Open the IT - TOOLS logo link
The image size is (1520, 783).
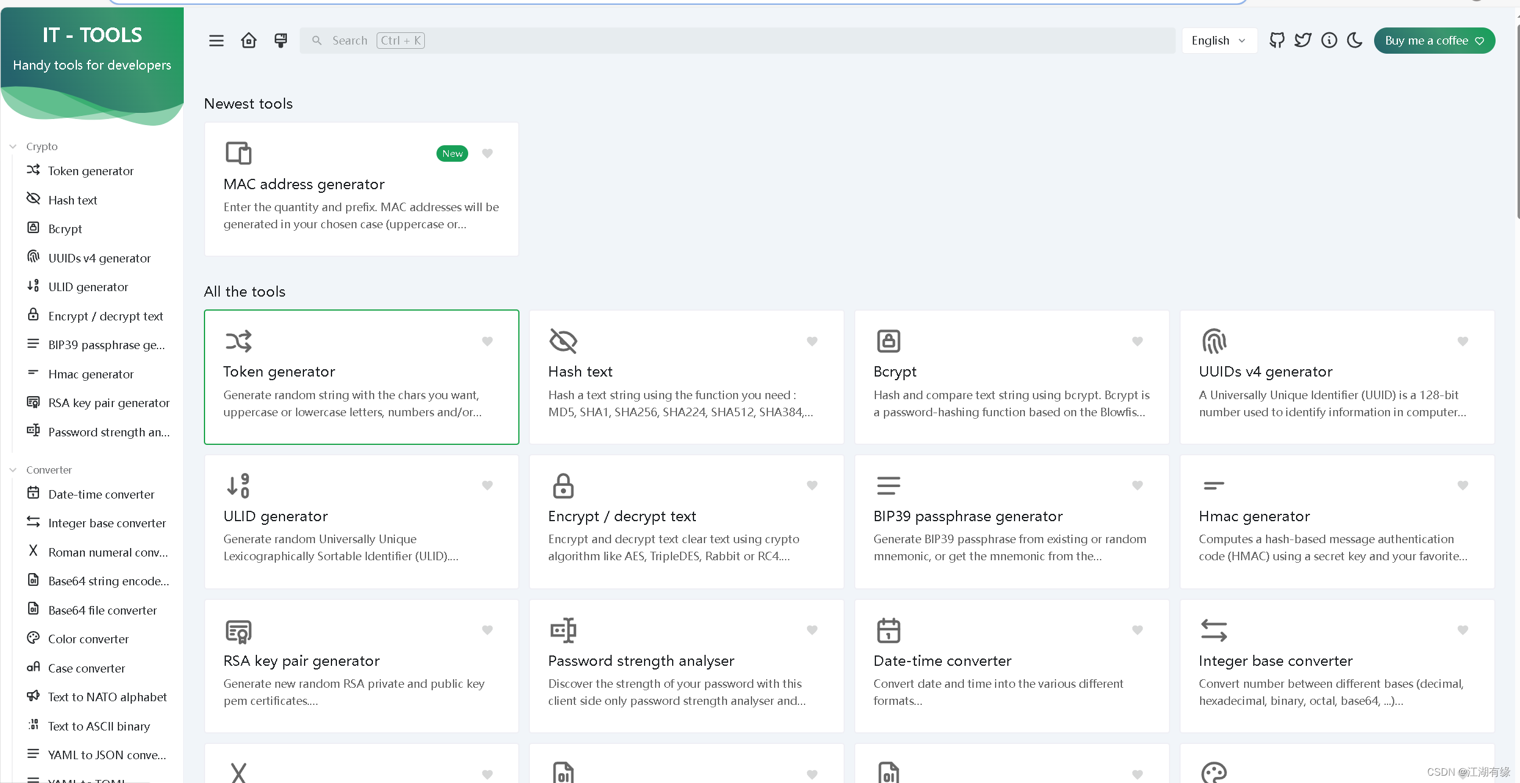(92, 35)
